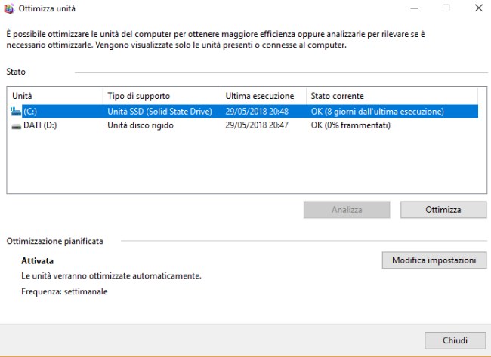Open Modifica impostazioni settings

coord(434,260)
